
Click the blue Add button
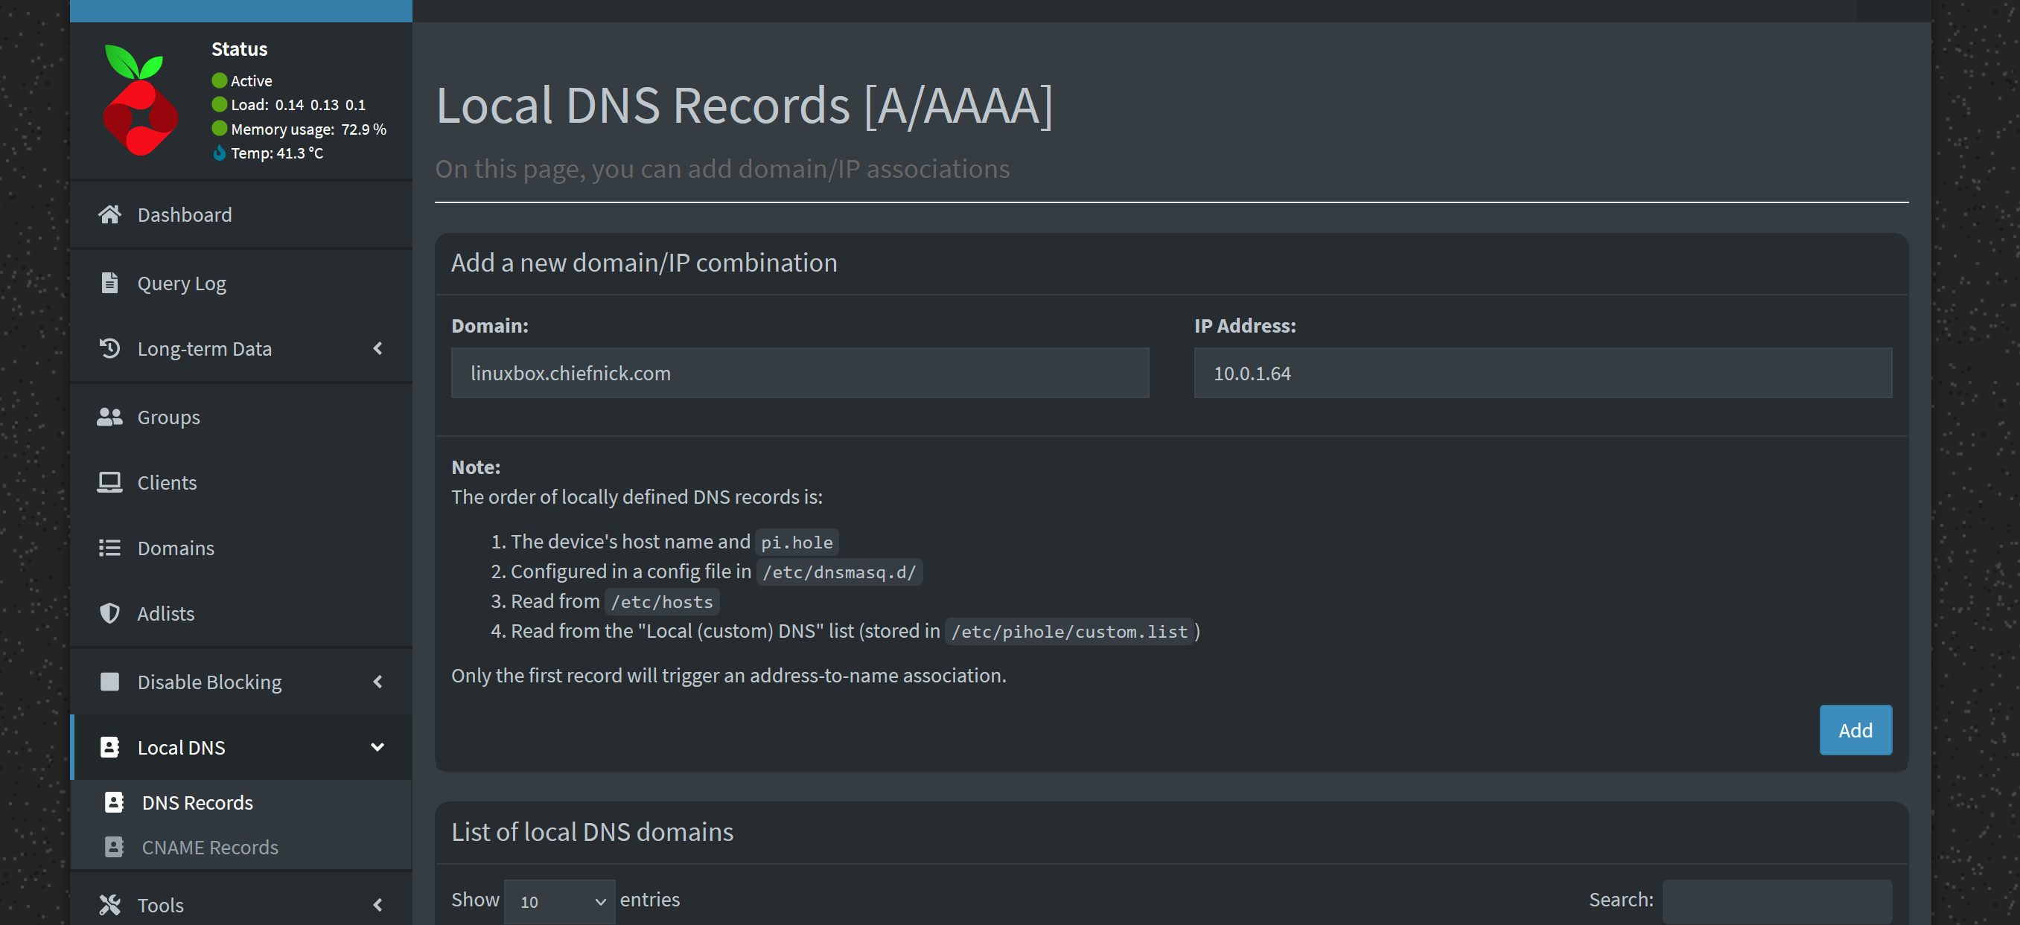[1855, 730]
